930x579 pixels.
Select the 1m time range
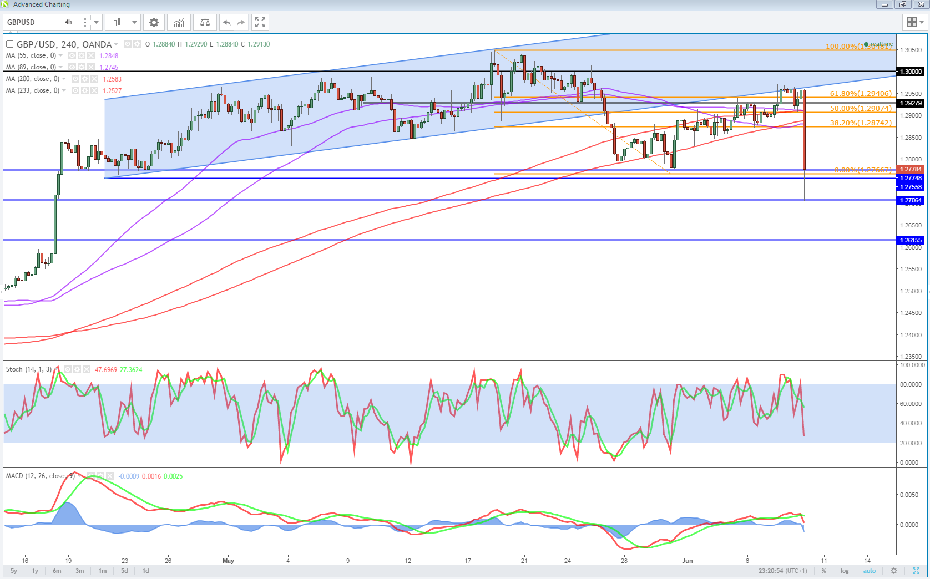point(103,571)
